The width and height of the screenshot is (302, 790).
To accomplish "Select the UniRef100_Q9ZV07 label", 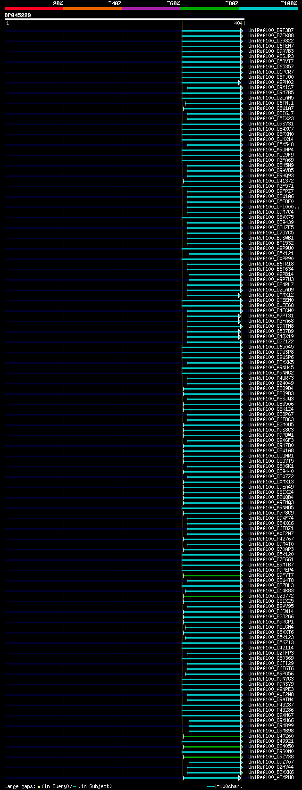I will coord(271,762).
